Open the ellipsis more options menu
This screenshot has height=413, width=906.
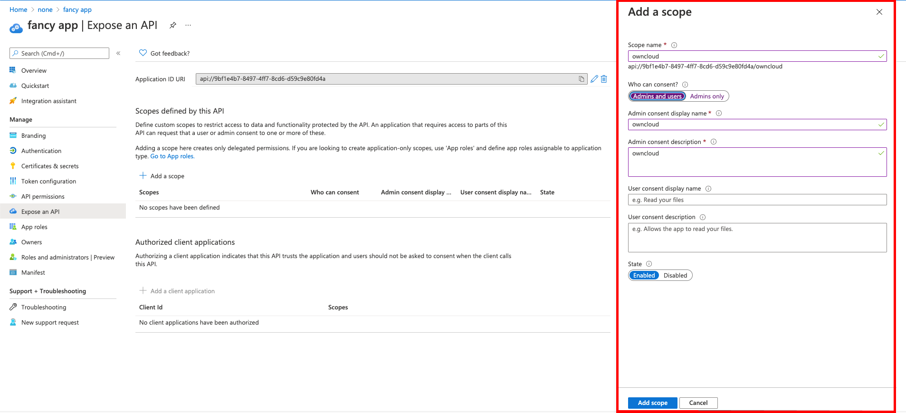pos(188,25)
